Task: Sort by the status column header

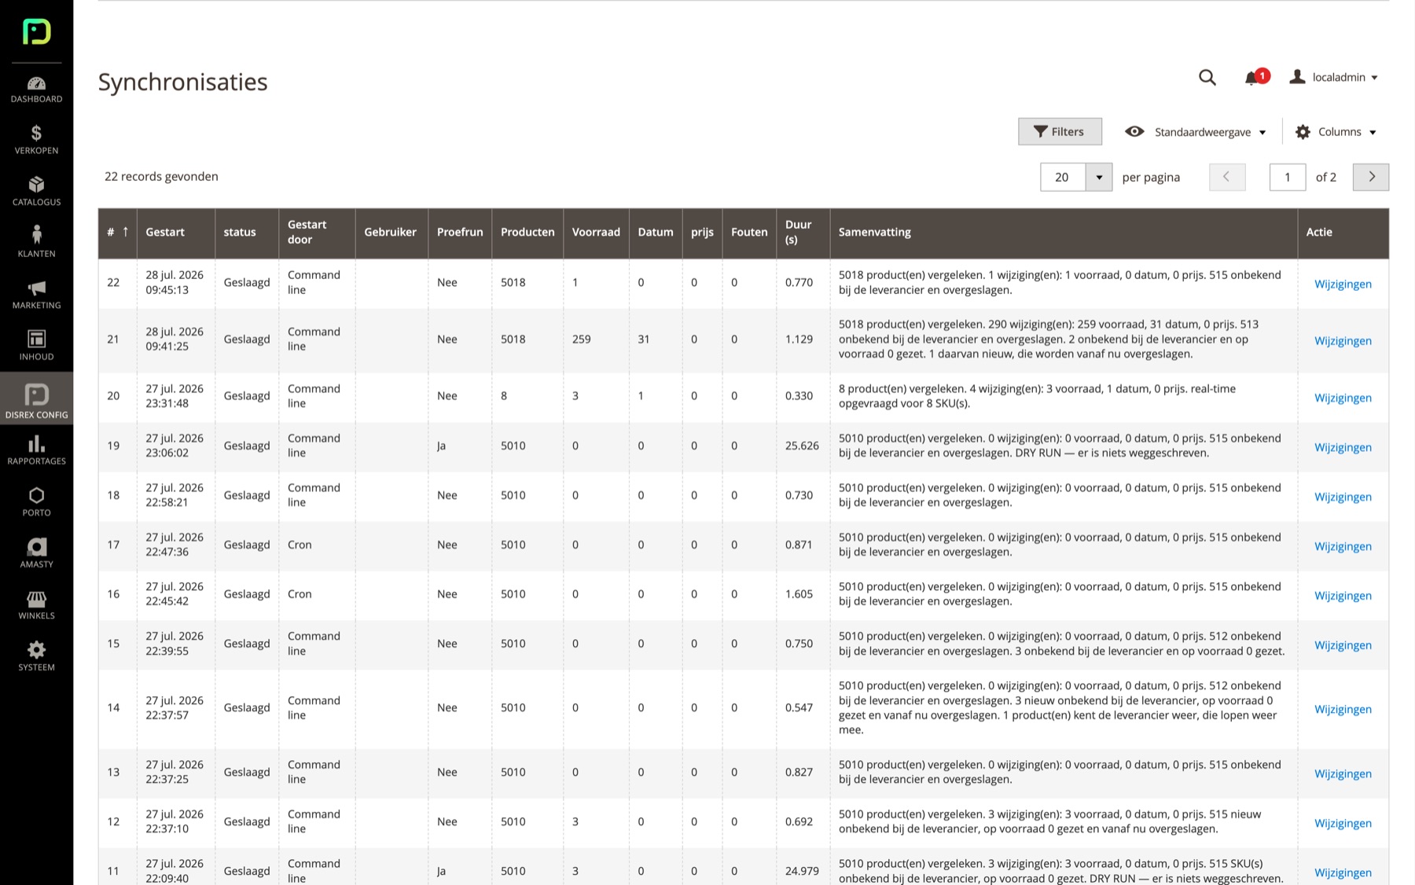Action: click(247, 232)
